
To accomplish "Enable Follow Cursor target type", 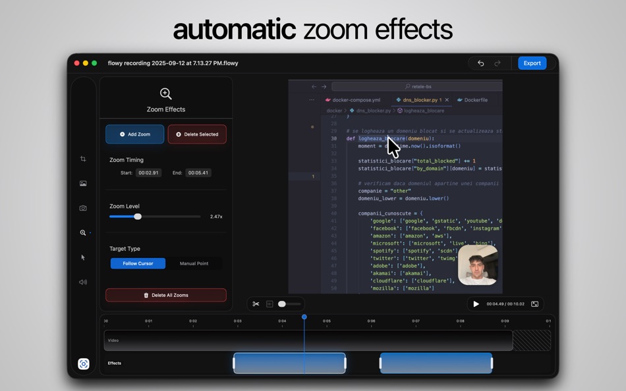I will pyautogui.click(x=137, y=263).
